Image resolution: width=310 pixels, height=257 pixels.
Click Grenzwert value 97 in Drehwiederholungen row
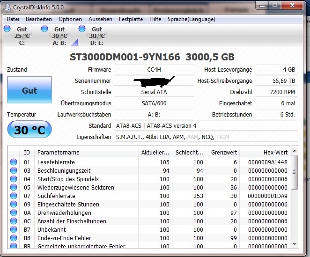[x=234, y=213]
